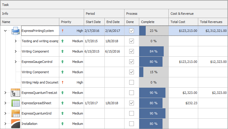Click the ExpressQuantumTreeList tree icon
The width and height of the screenshot is (228, 129).
pyautogui.click(x=15, y=93)
